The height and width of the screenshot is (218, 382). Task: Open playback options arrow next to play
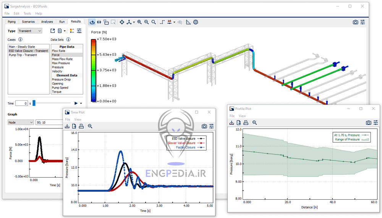[x=81, y=103]
